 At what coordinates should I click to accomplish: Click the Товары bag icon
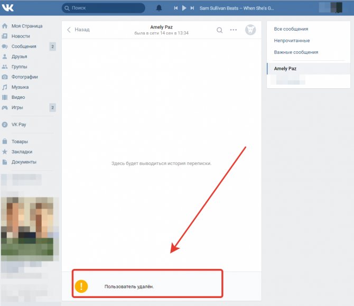pyautogui.click(x=5, y=141)
